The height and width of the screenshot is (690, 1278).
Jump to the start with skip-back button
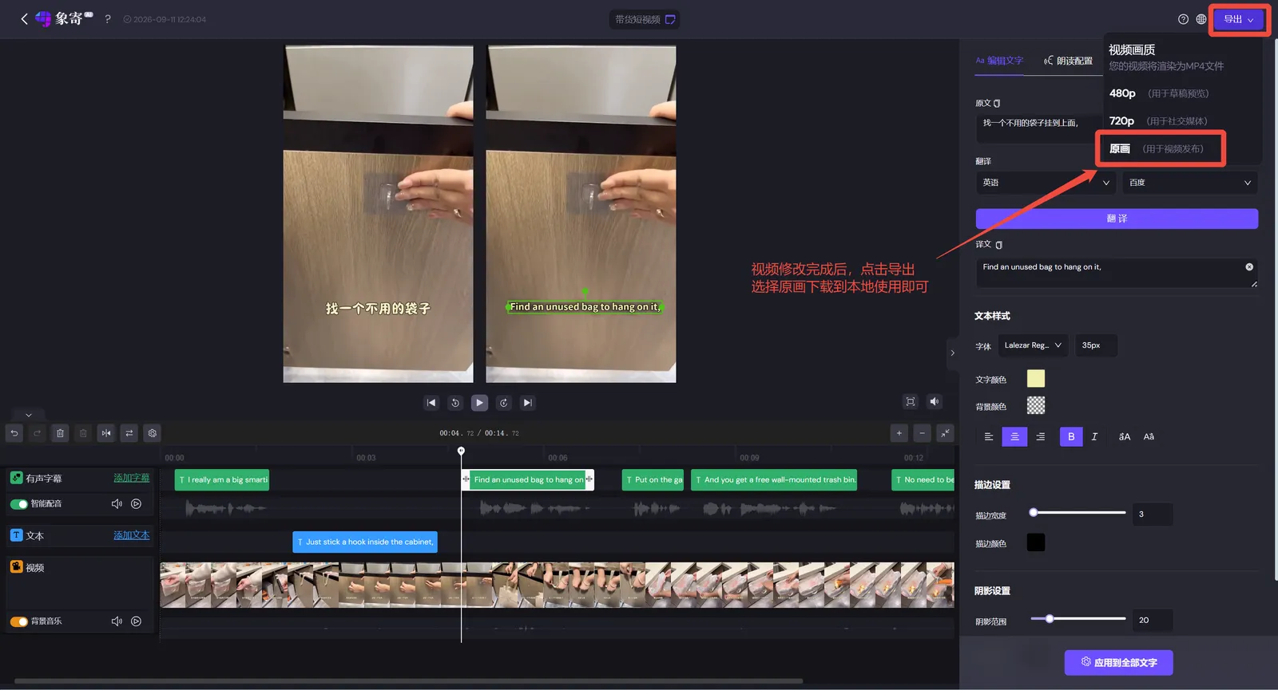(x=431, y=403)
